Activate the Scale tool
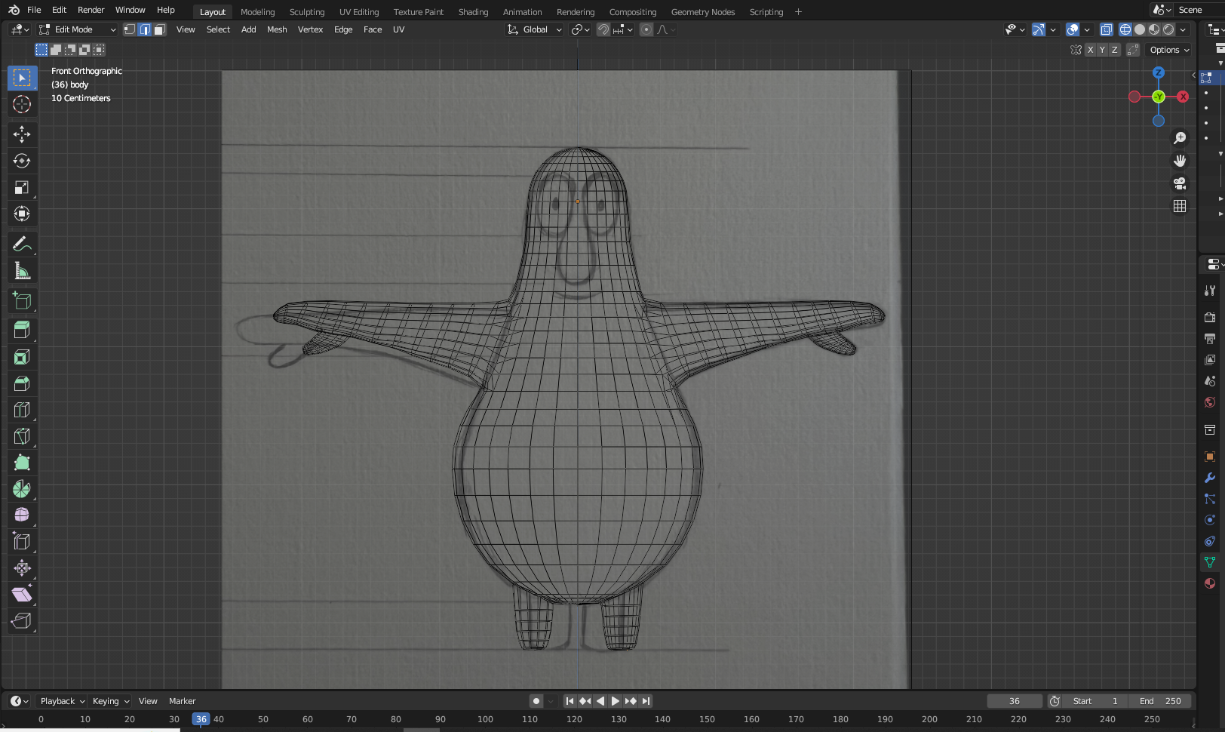The height and width of the screenshot is (732, 1225). (x=22, y=187)
